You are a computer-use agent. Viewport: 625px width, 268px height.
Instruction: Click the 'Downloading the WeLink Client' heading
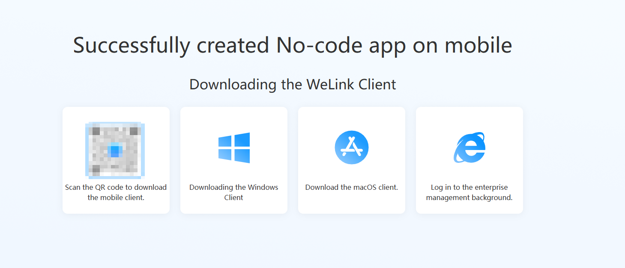click(293, 84)
